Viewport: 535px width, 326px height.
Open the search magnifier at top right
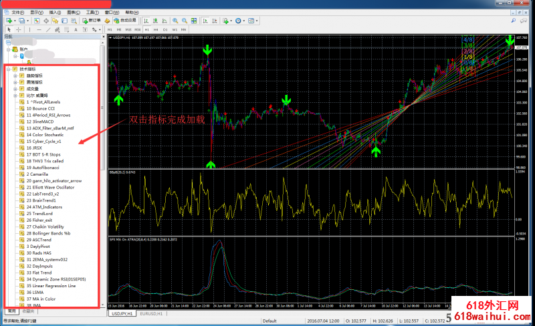(x=513, y=21)
